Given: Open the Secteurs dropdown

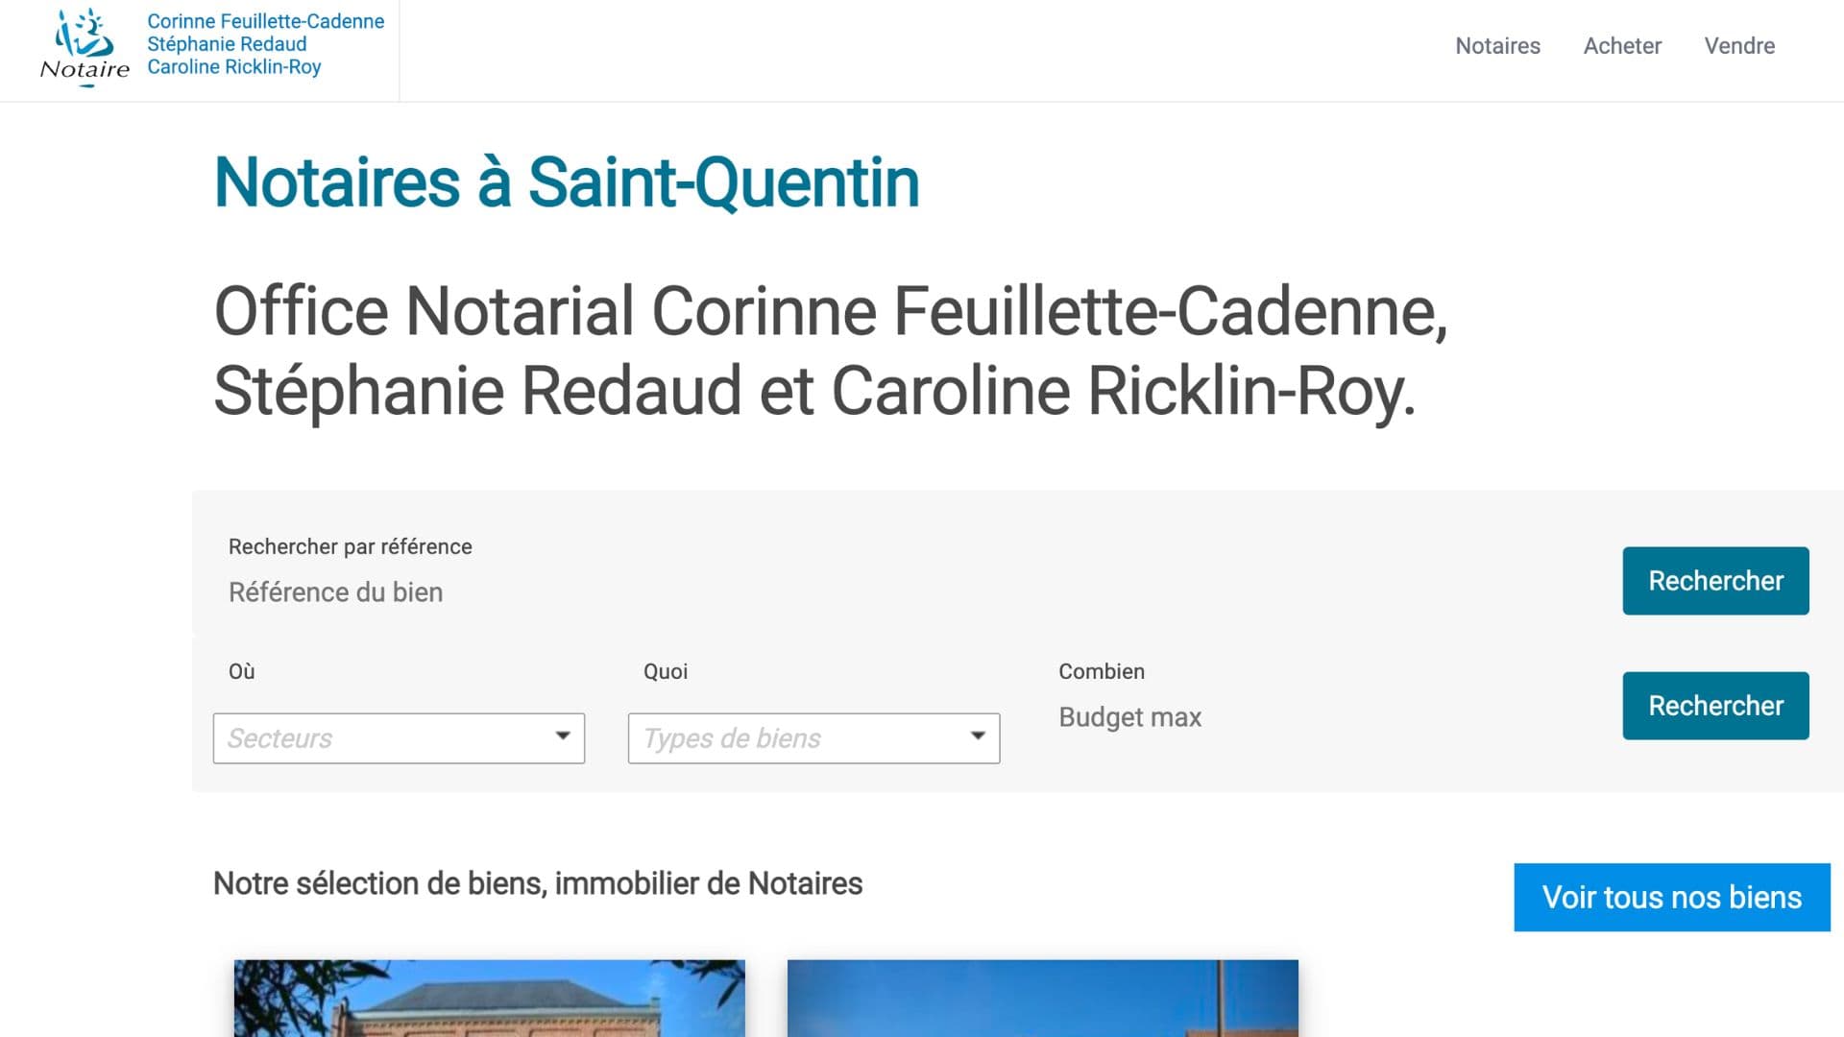Looking at the screenshot, I should coord(399,738).
